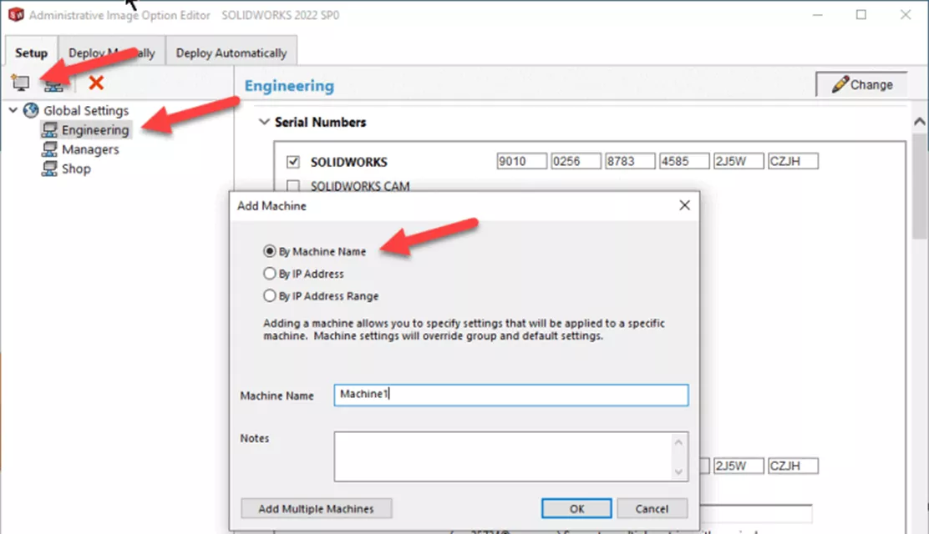929x534 pixels.
Task: Select the By IP Address Range option
Action: pos(270,295)
